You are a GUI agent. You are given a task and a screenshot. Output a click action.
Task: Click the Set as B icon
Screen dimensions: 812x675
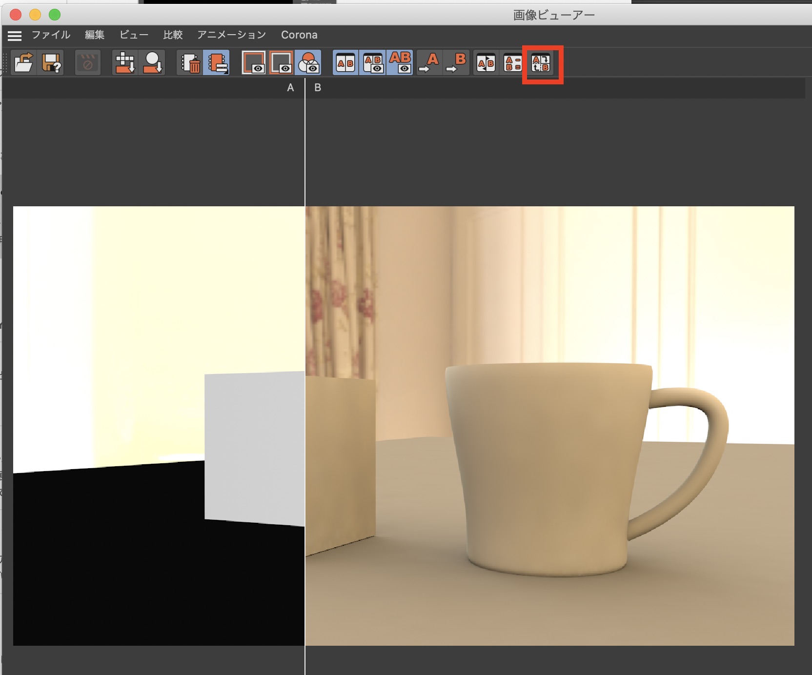(x=457, y=63)
